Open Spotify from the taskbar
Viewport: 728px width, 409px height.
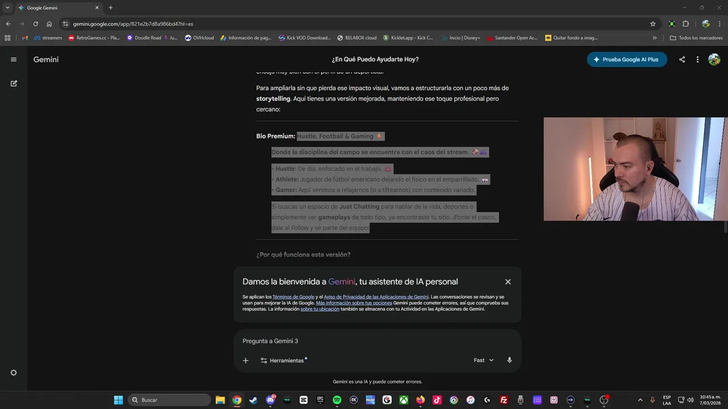coord(337,400)
